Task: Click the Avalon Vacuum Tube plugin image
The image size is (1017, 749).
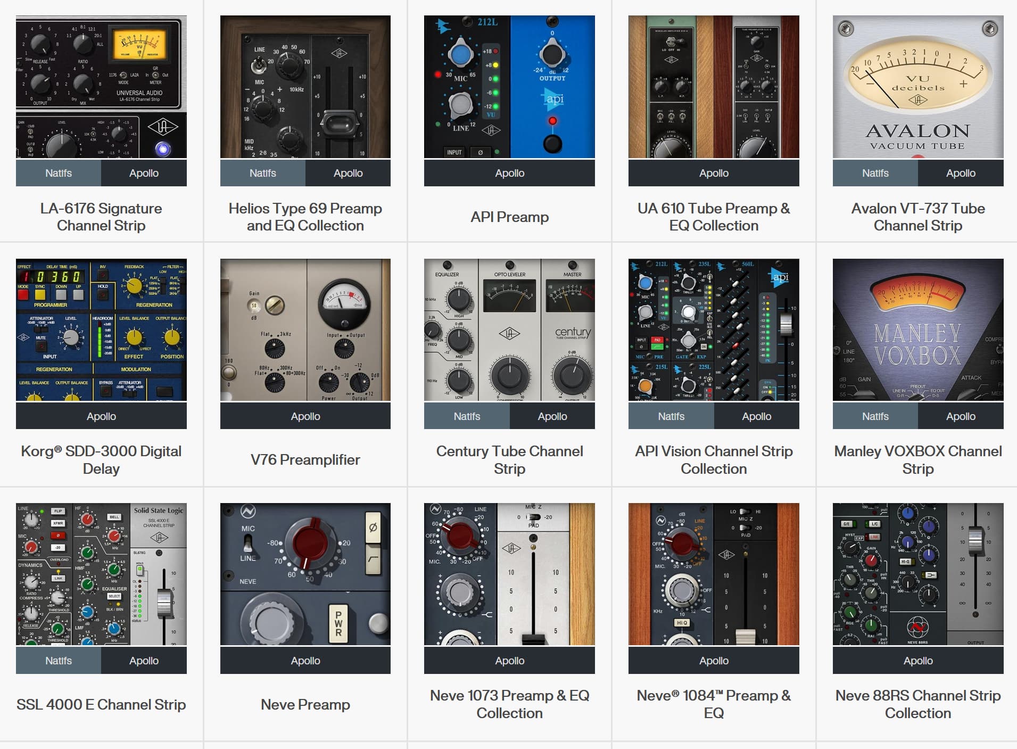Action: (x=918, y=87)
